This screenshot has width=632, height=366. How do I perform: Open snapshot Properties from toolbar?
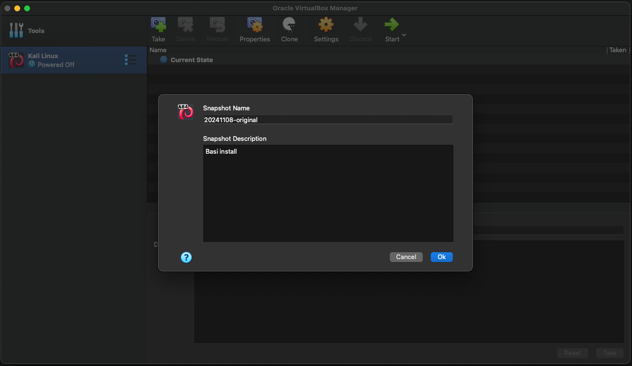click(x=254, y=25)
